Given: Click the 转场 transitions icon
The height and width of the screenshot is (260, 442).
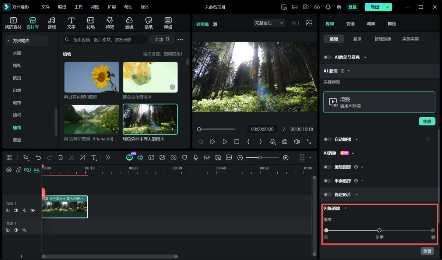Looking at the screenshot, I should pyautogui.click(x=91, y=23).
